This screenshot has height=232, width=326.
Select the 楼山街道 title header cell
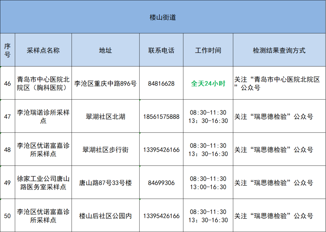coord(163,17)
